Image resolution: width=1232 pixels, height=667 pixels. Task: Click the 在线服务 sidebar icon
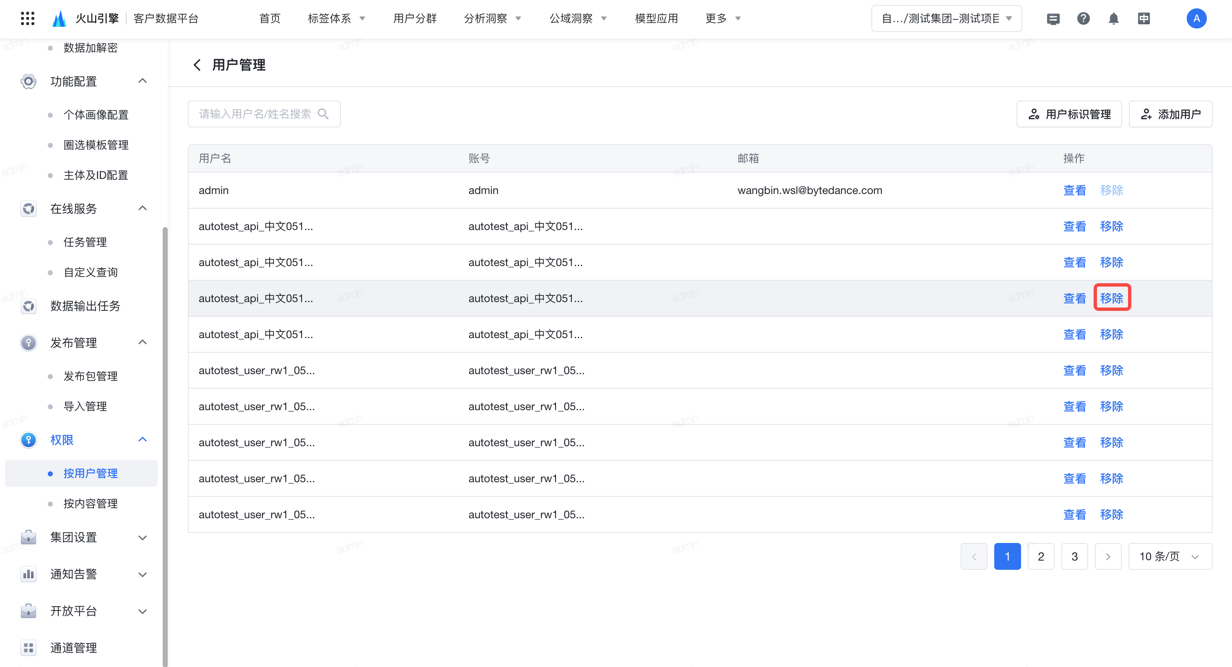(x=29, y=209)
